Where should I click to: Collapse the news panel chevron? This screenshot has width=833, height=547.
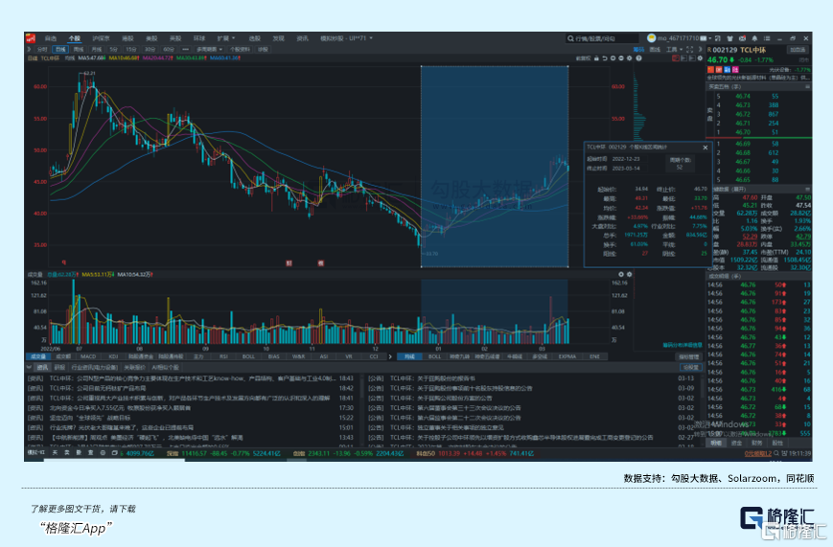coord(29,367)
